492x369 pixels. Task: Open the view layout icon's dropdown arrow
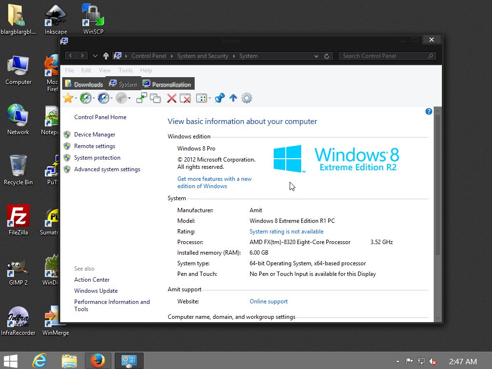210,98
